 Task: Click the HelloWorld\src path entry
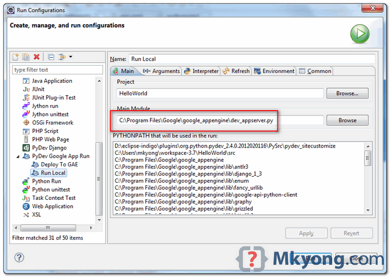[x=175, y=152]
